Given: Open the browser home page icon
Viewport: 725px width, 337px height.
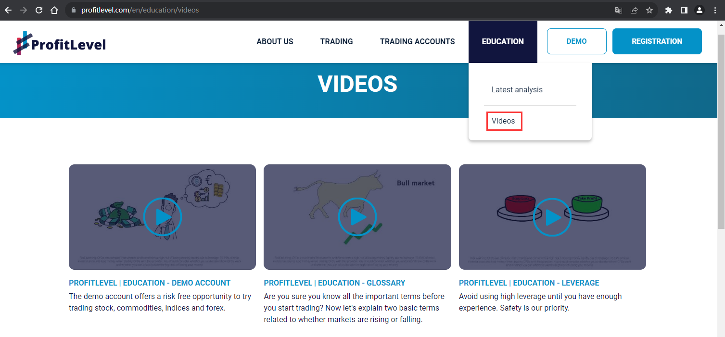Looking at the screenshot, I should (x=54, y=10).
